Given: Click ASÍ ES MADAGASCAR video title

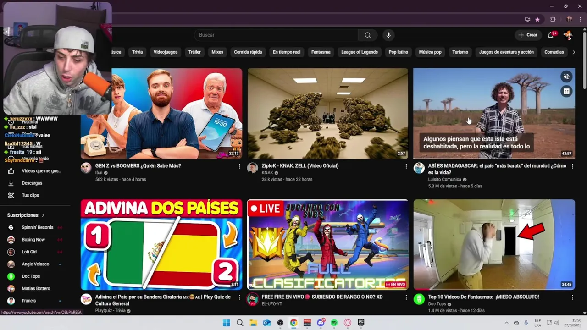Looking at the screenshot, I should pos(497,169).
